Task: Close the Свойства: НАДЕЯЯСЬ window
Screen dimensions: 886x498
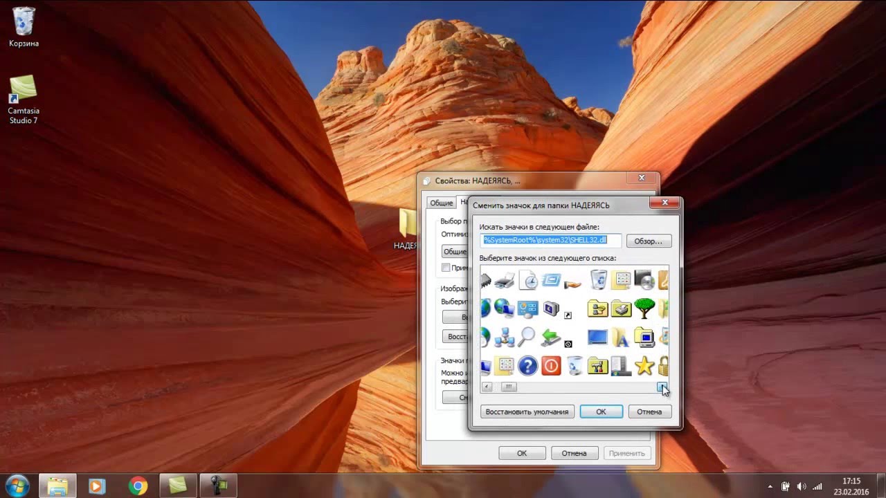Action: pyautogui.click(x=642, y=178)
